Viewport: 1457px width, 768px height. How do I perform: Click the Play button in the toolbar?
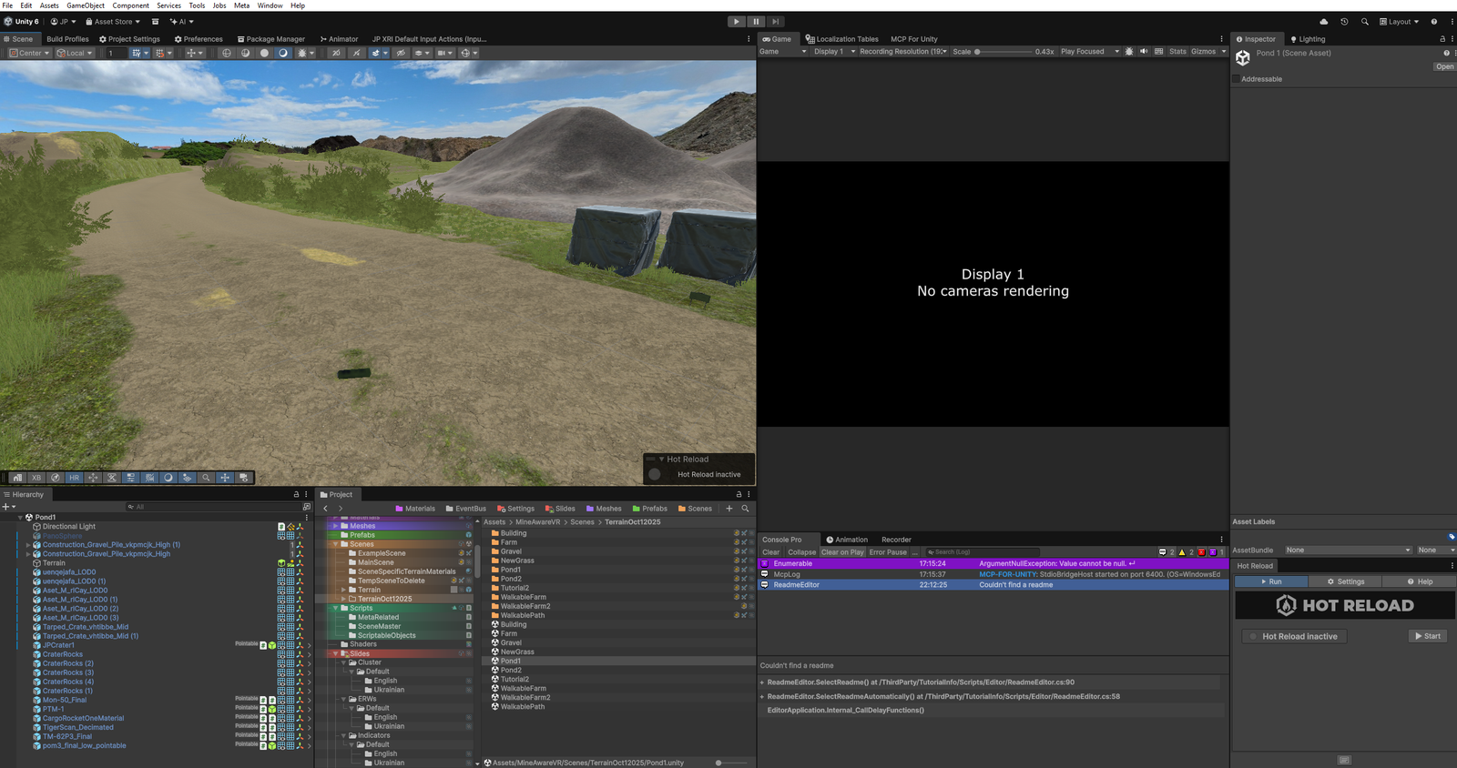[737, 22]
